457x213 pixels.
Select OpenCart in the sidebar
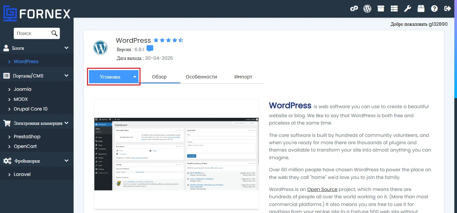click(25, 146)
